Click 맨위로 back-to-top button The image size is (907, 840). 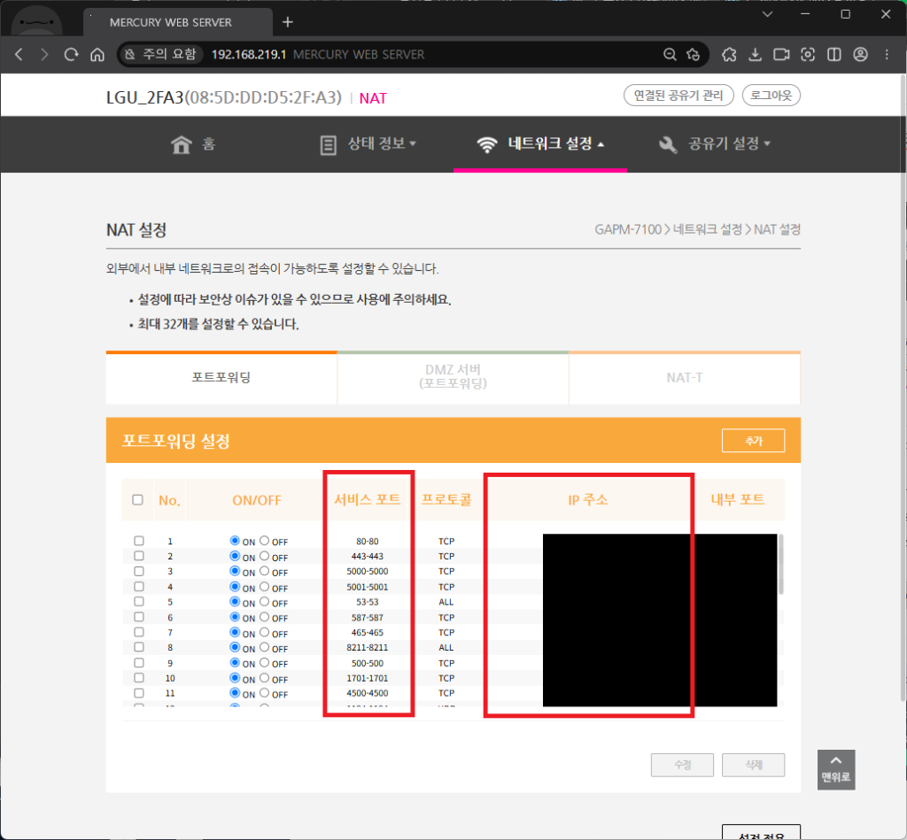point(836,769)
